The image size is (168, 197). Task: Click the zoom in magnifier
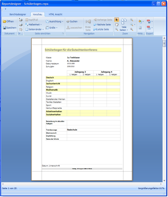point(131,30)
